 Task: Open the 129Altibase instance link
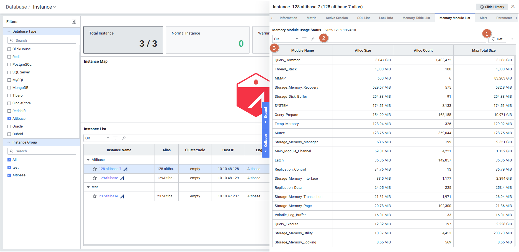(108, 178)
